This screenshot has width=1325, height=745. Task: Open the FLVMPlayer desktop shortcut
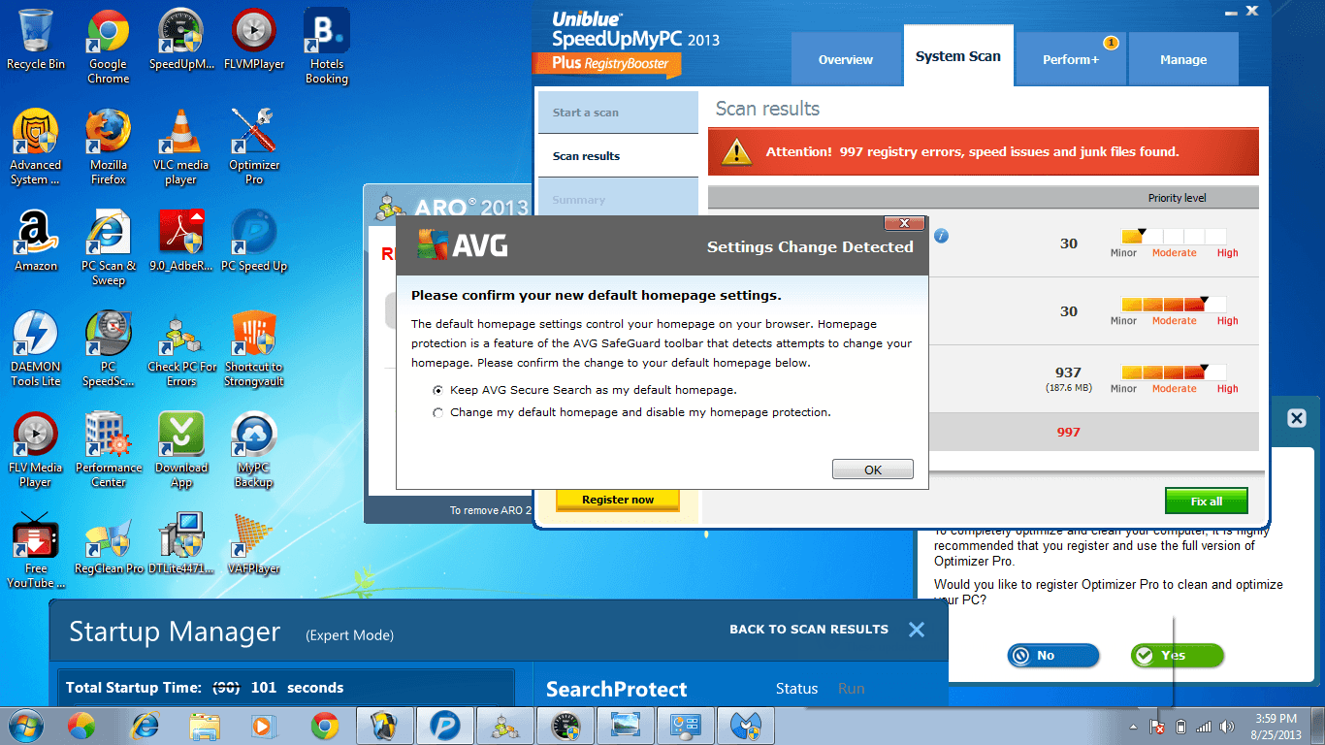253,41
